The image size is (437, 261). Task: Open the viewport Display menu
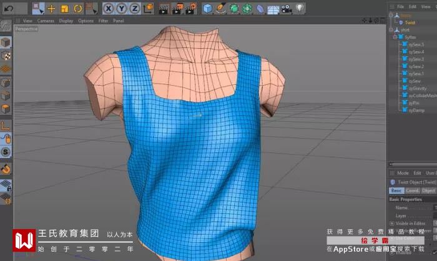pyautogui.click(x=66, y=21)
